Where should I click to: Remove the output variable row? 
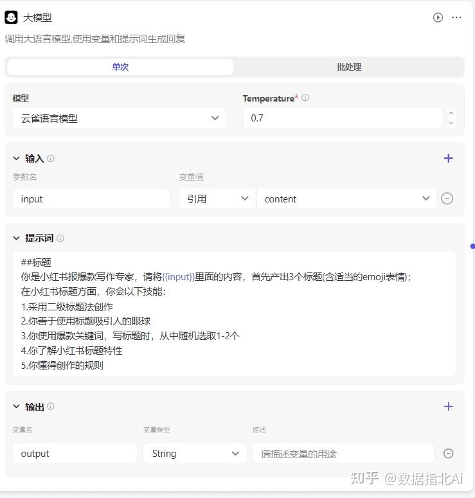tap(448, 453)
